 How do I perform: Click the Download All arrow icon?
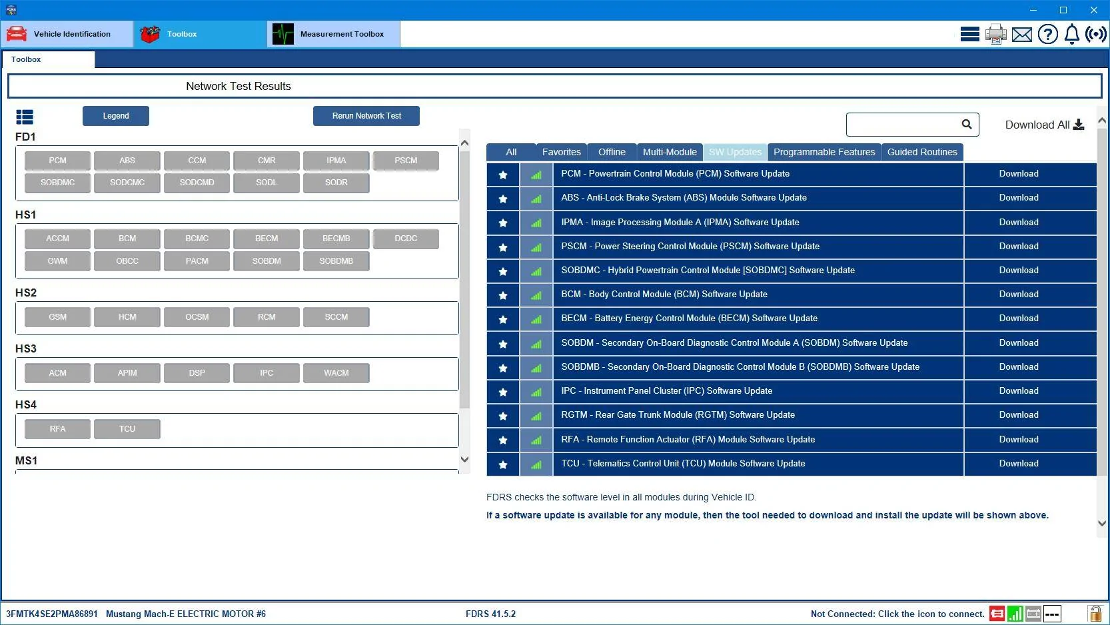click(x=1079, y=125)
